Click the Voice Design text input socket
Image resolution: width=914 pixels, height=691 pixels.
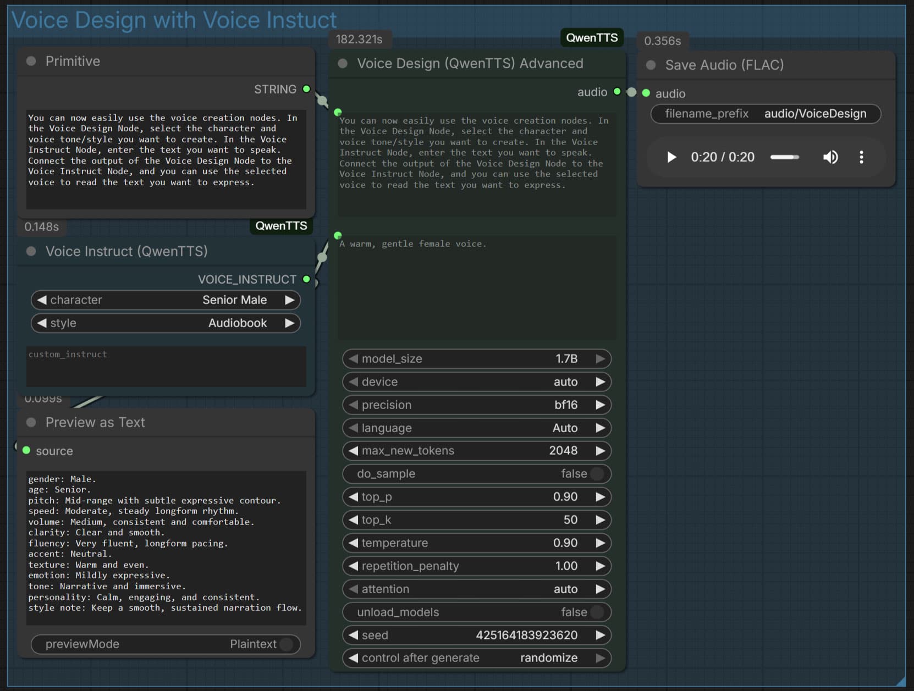[338, 112]
